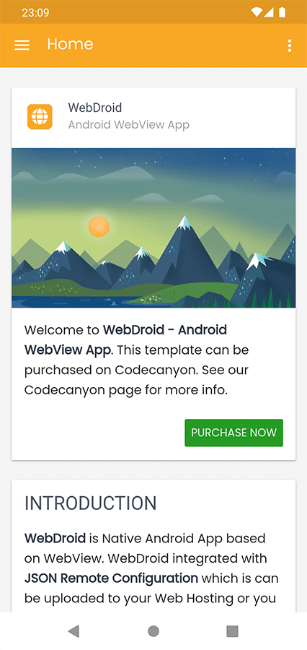Screen dimensions: 307x650
Task: Tap the status bar clock showing 23:09
Action: coord(35,13)
